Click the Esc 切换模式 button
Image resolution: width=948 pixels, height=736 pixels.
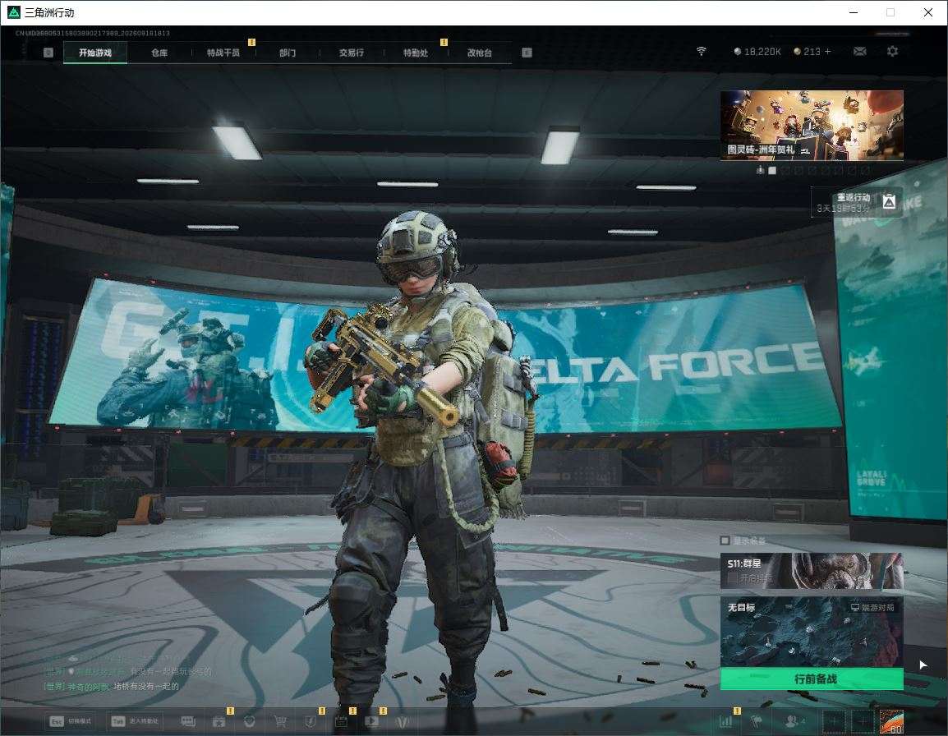click(71, 721)
